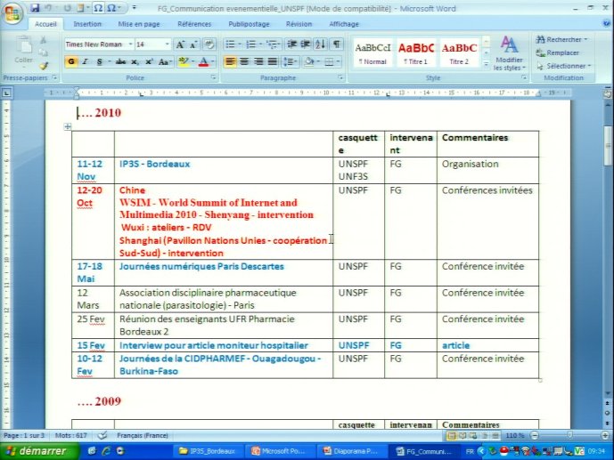Click Rechercher in Modification group
The image size is (614, 460).
tap(562, 39)
